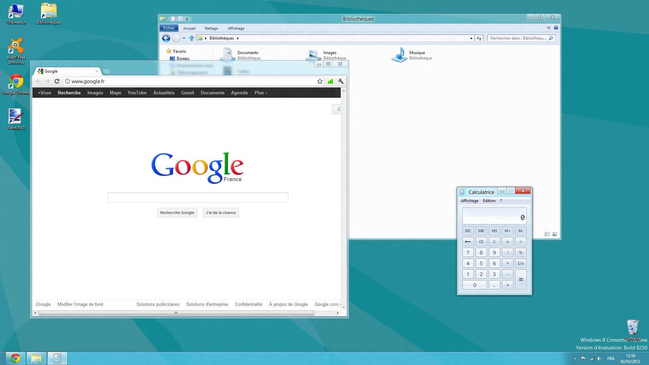Switch Explorer to large icons view
Screen dimensions: 649x365
[555, 234]
